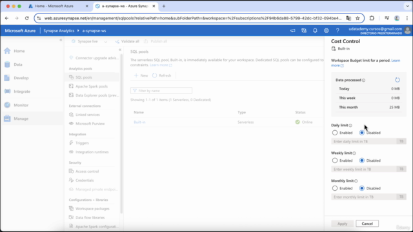Screen dimensions: 413x232
Task: Collapse the Manage menu pane
Action: (x=120, y=50)
